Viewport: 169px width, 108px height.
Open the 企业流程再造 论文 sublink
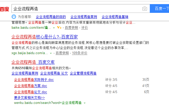pos(54,73)
